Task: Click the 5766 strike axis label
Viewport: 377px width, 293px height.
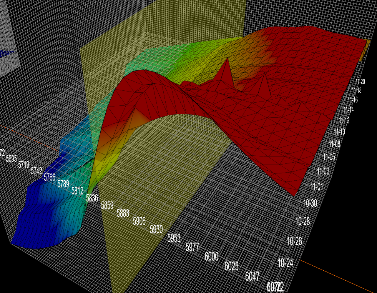Action: pyautogui.click(x=50, y=177)
